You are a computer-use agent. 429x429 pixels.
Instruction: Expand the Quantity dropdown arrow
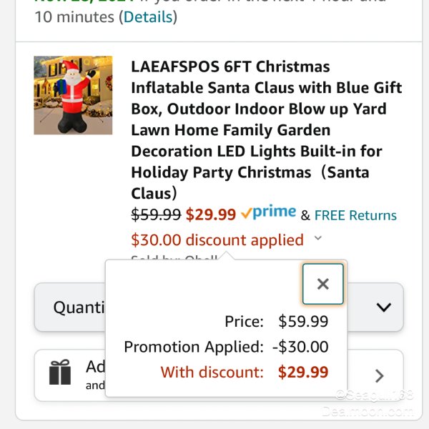(x=383, y=307)
